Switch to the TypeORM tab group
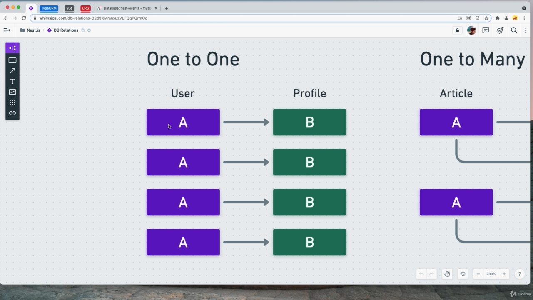Viewport: 533px width, 300px height. [x=49, y=8]
